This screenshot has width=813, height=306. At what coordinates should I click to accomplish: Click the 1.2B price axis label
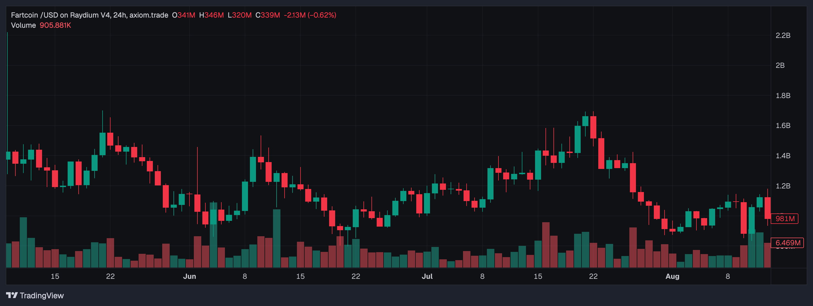(783, 186)
